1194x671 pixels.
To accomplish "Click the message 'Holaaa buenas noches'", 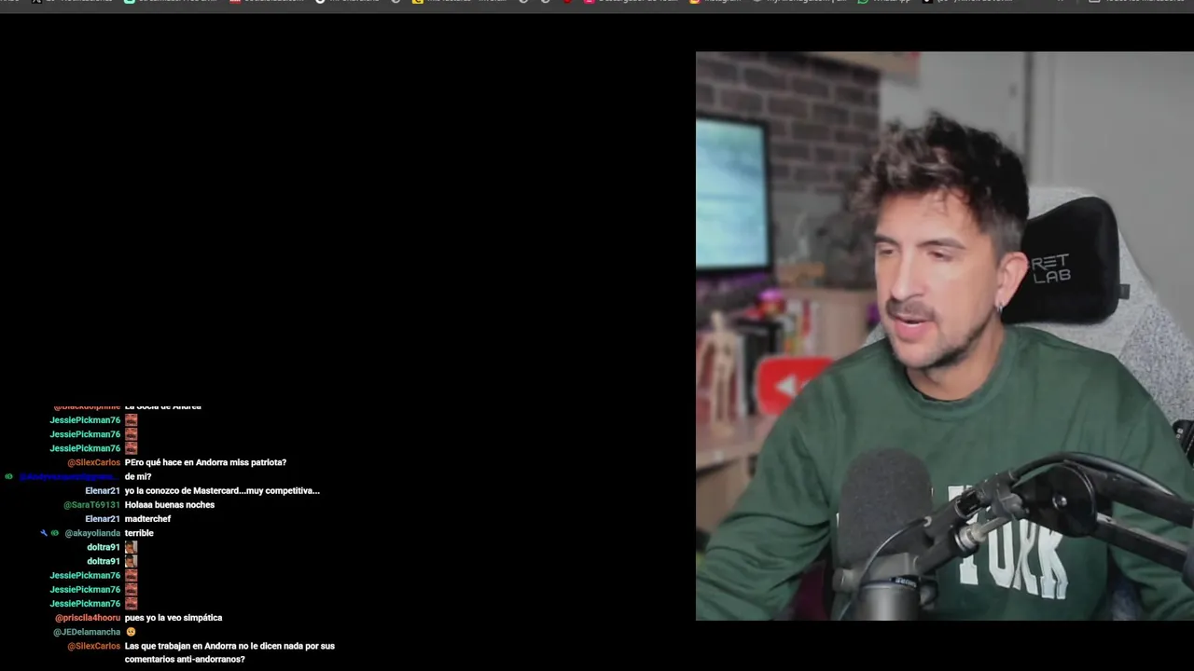I will 170,505.
